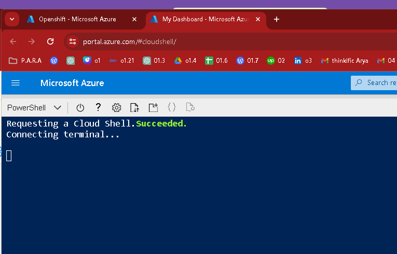Open the 04 Gmail bookmark
The width and height of the screenshot is (397, 254).
coord(386,61)
